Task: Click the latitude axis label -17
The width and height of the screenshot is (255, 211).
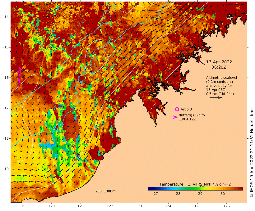Action: pos(6,108)
